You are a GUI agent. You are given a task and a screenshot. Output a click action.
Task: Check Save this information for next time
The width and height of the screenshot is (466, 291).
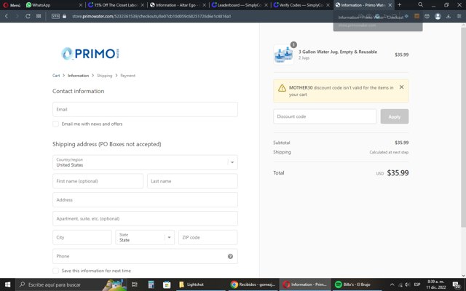click(x=55, y=271)
